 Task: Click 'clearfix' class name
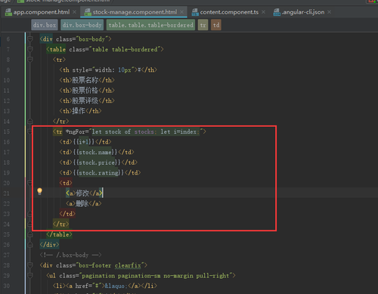[x=128, y=265]
